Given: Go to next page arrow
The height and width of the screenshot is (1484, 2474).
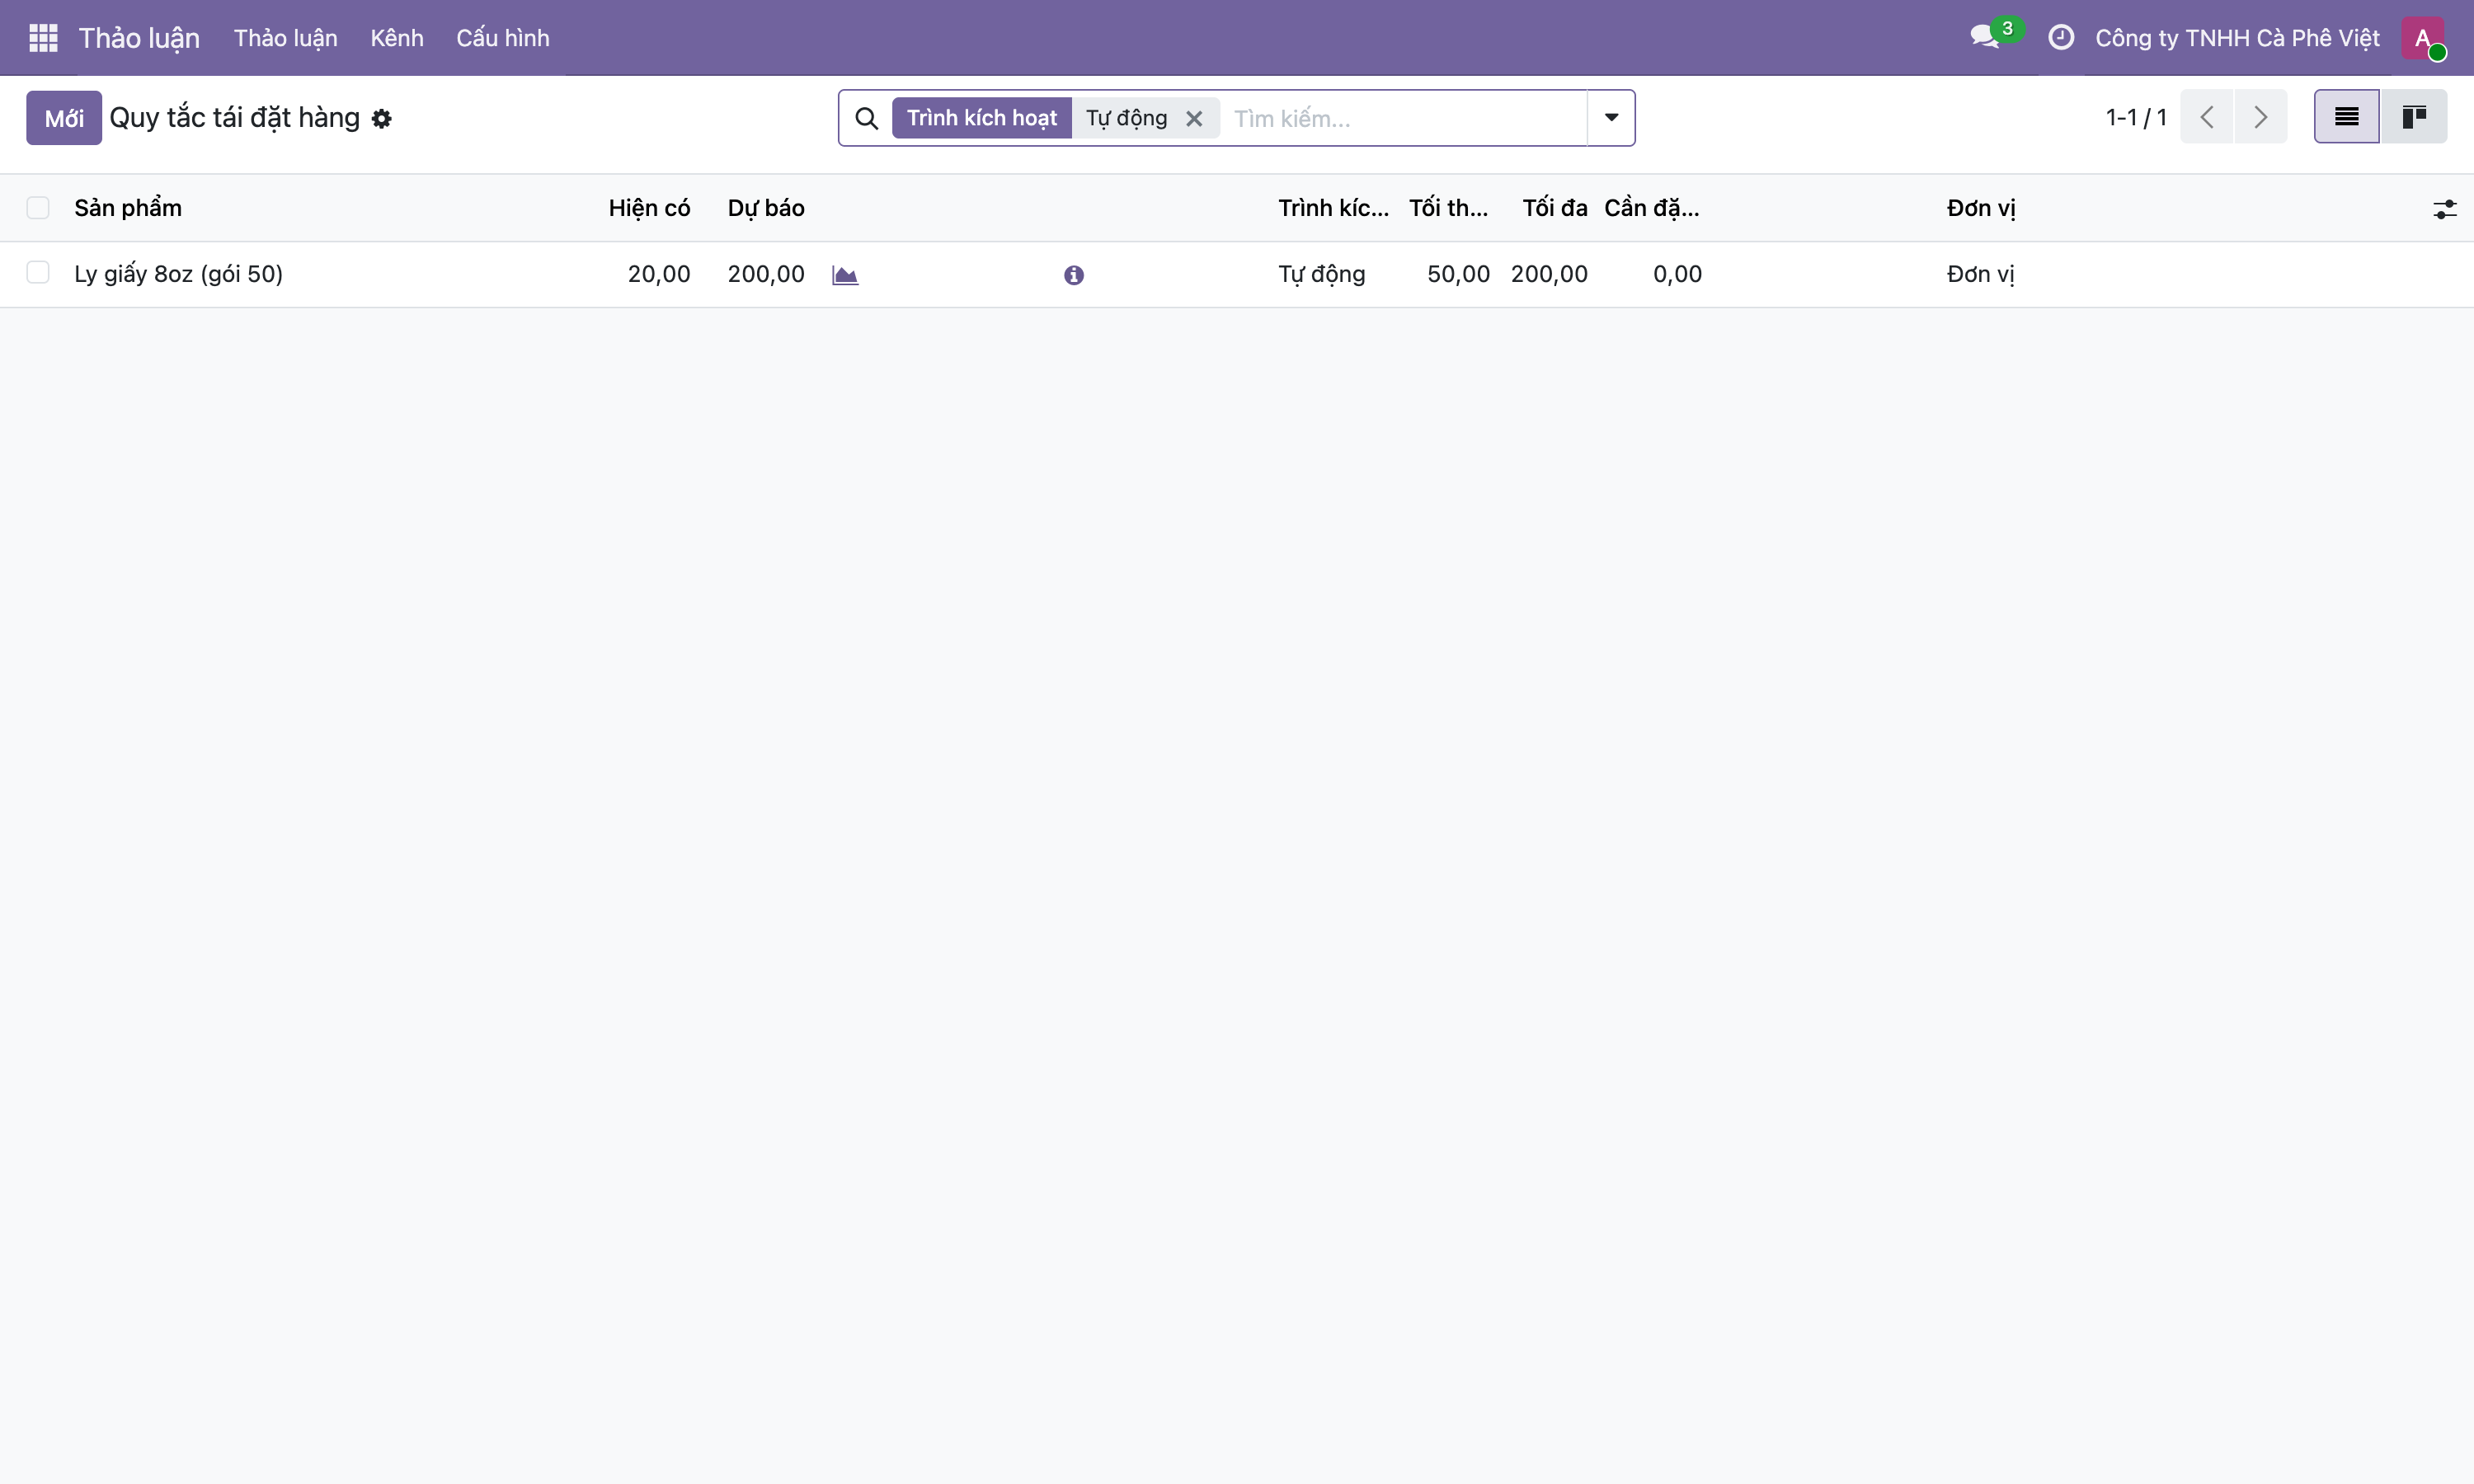Looking at the screenshot, I should click(x=2261, y=117).
